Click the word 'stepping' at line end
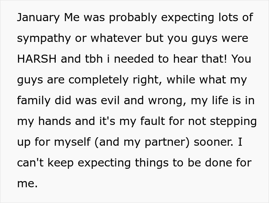Viewport: 269px width, 203px height. pos(233,121)
